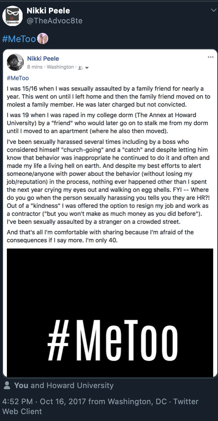Click the 8 mins timestamp on the post

pyautogui.click(x=35, y=67)
